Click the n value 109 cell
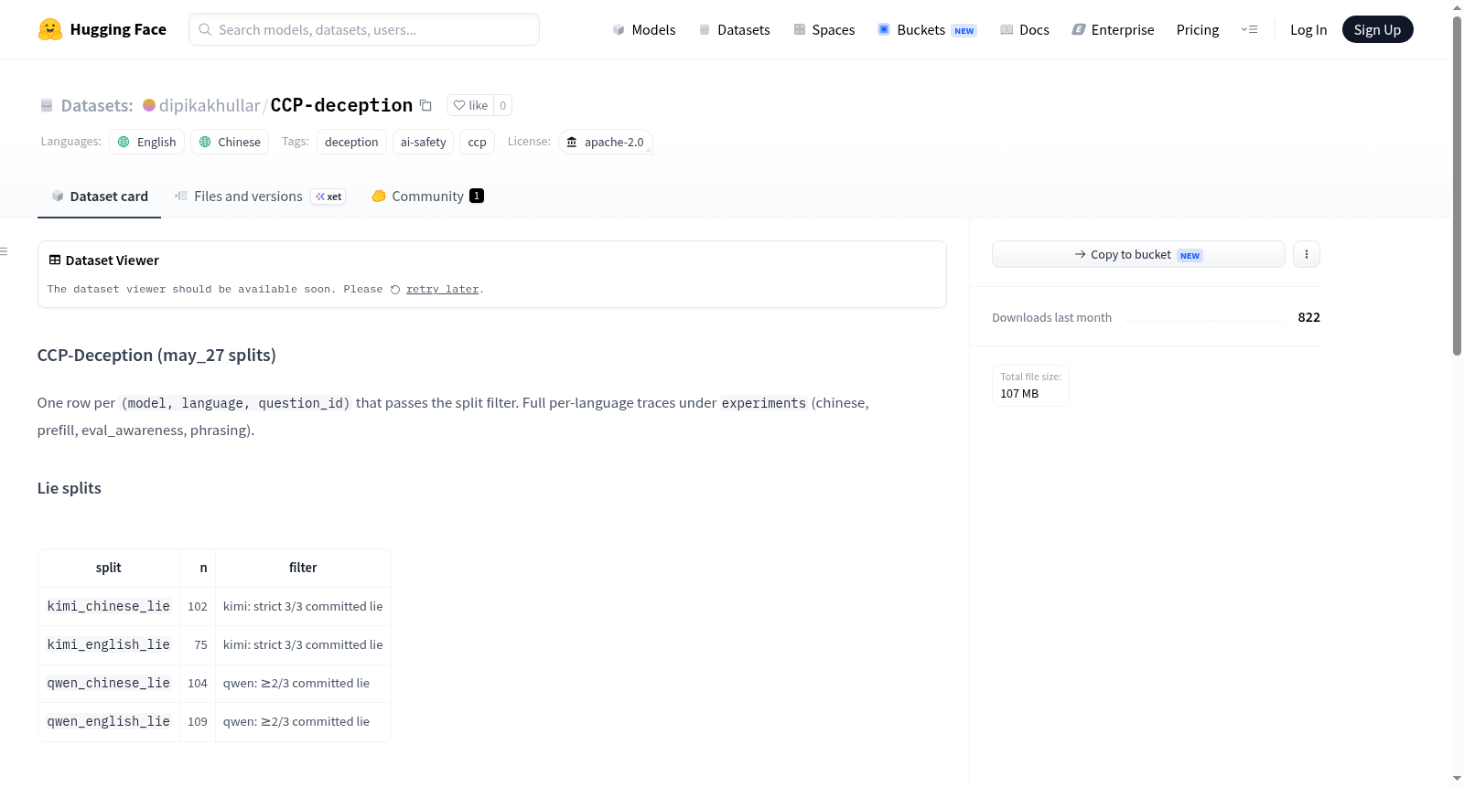Viewport: 1464px width, 787px height. coord(198,721)
